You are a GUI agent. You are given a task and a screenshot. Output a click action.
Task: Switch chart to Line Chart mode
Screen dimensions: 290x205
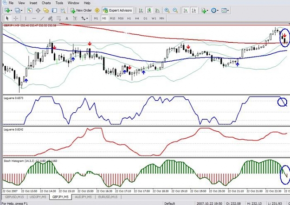pos(157,11)
